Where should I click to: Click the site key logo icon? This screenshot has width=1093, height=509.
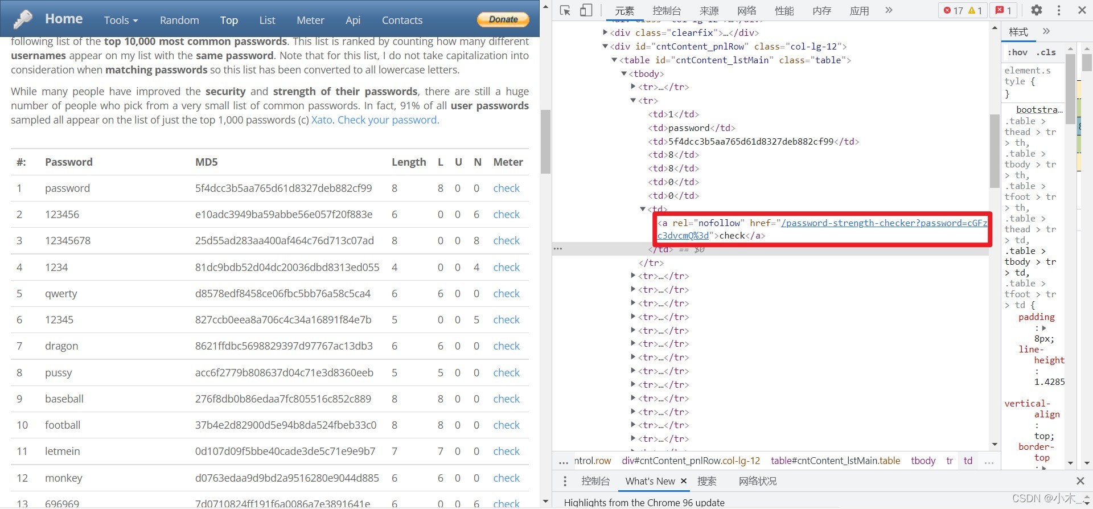[x=23, y=19]
